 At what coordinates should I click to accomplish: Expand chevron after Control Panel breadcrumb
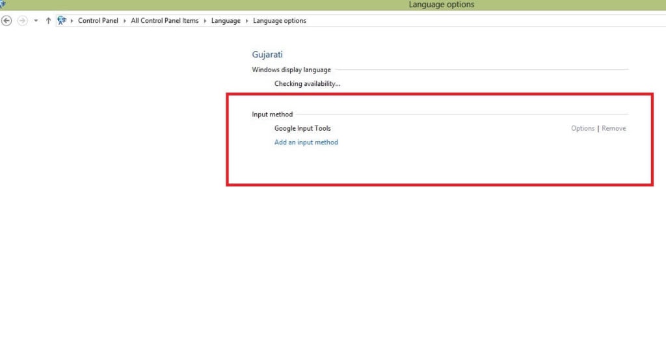125,21
